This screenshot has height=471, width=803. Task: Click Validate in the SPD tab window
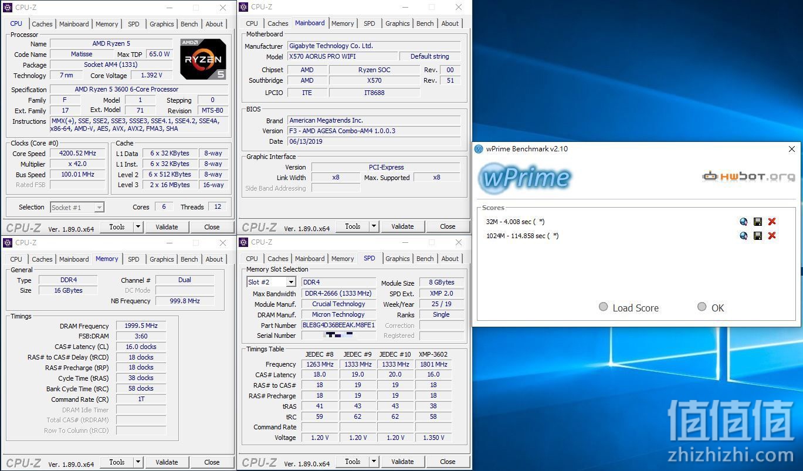402,462
